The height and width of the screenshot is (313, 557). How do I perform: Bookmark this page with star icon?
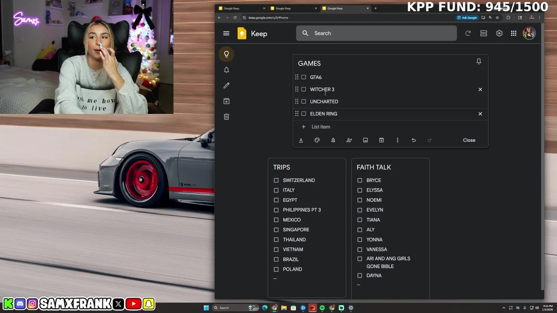click(497, 18)
